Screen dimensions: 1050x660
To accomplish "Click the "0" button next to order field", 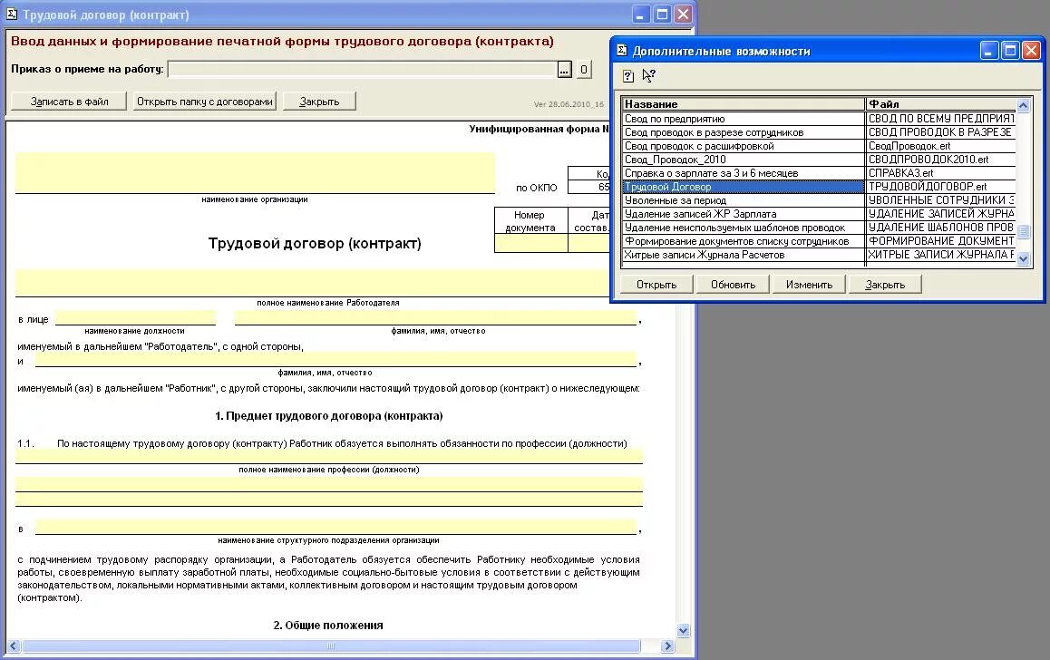I will click(583, 69).
